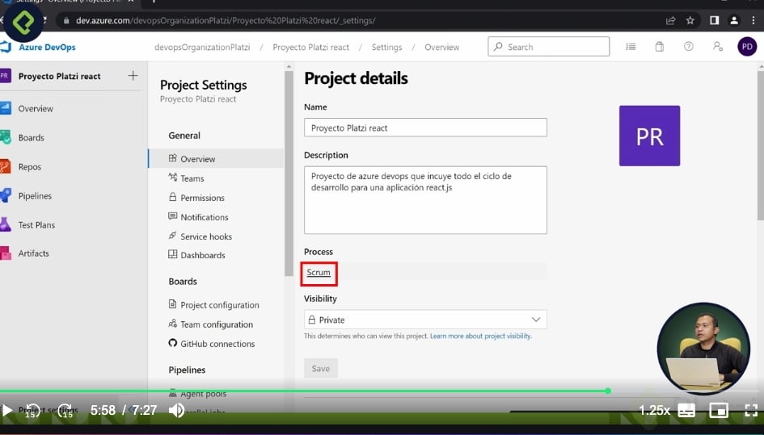Screen dimensions: 764x435
Task: Select Overview under General settings
Action: pos(216,159)
